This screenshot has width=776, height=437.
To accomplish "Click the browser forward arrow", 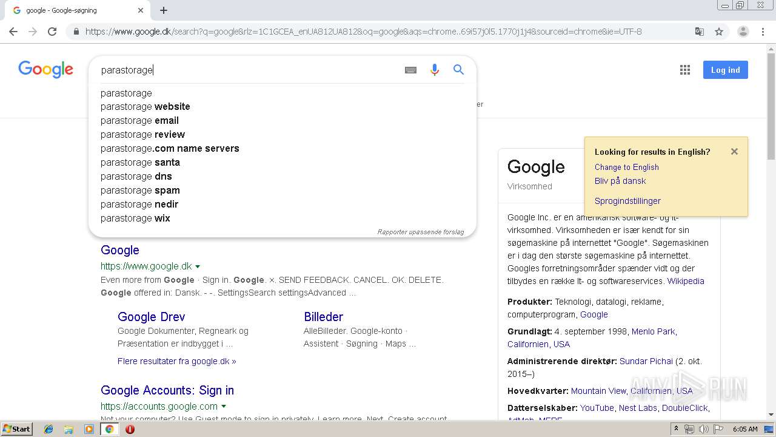I will [33, 32].
